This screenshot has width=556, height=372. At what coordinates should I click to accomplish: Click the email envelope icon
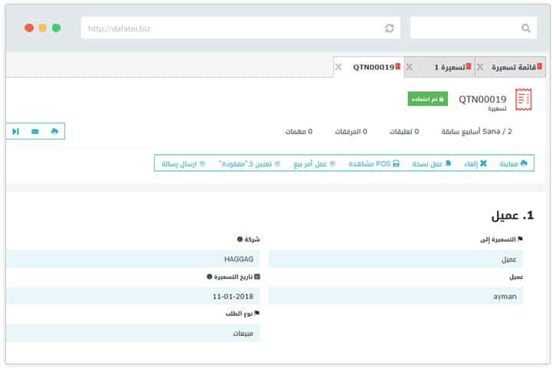click(x=35, y=132)
